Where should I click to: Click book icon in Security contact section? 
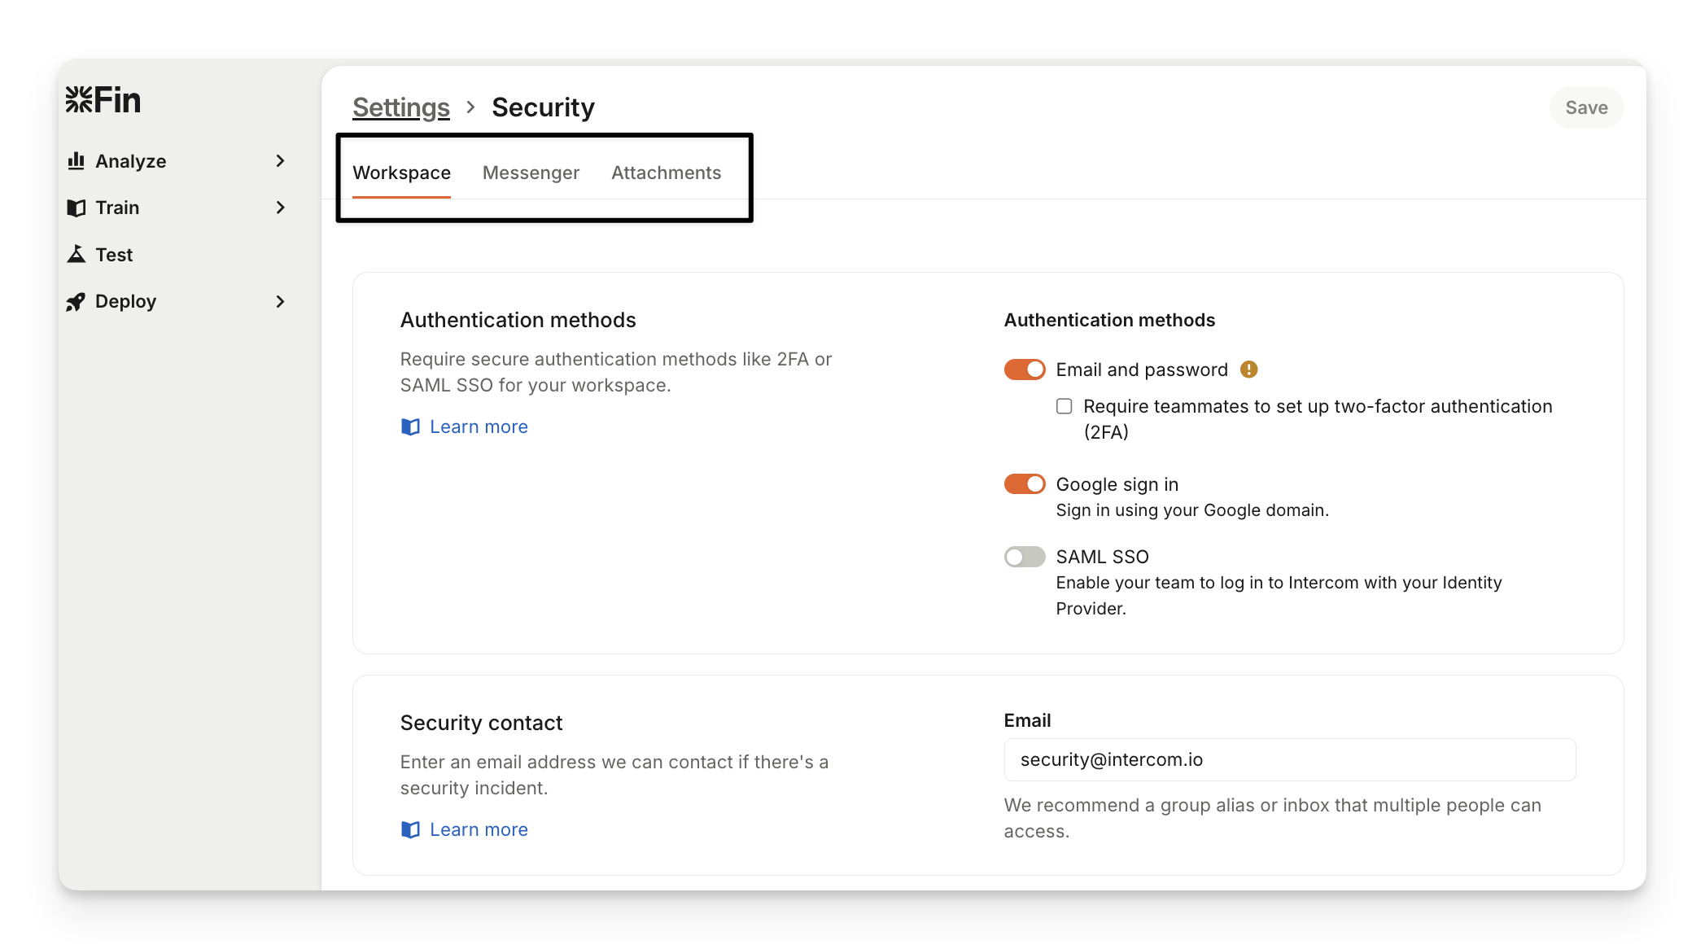pos(411,830)
